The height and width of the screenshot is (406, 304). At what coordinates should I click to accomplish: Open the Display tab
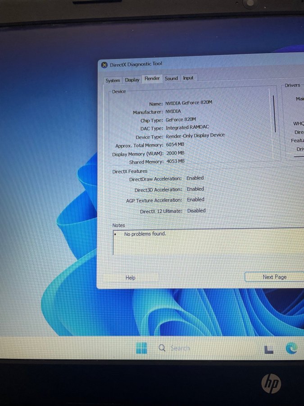coord(132,80)
